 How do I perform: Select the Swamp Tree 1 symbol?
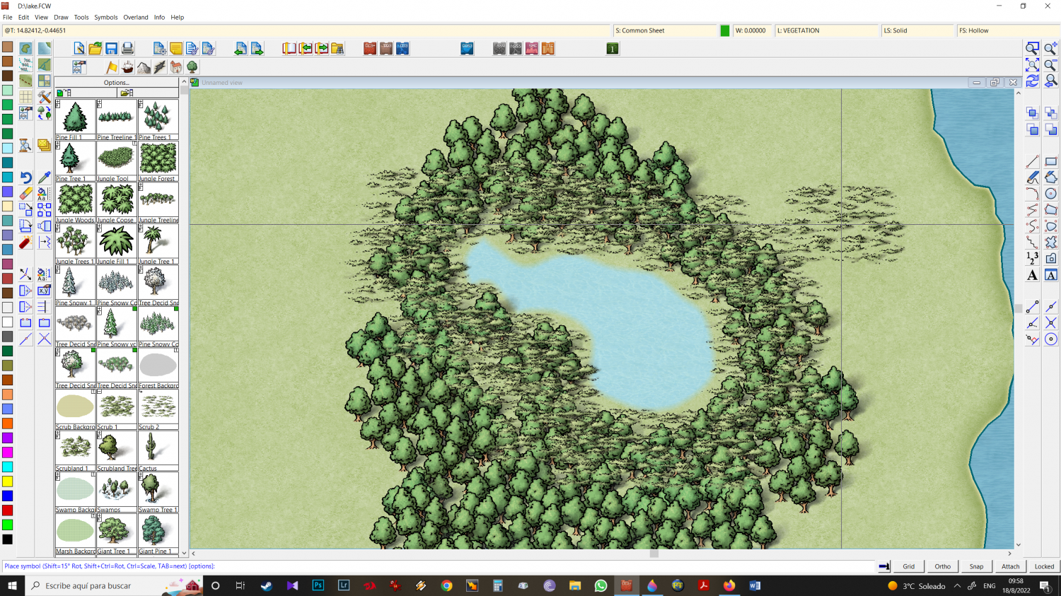tap(158, 493)
